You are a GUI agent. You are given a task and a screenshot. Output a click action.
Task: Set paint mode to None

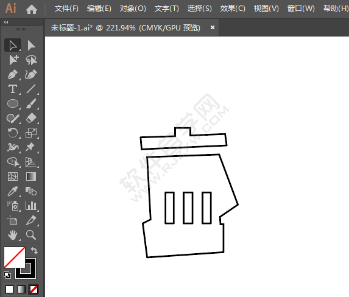click(x=33, y=290)
